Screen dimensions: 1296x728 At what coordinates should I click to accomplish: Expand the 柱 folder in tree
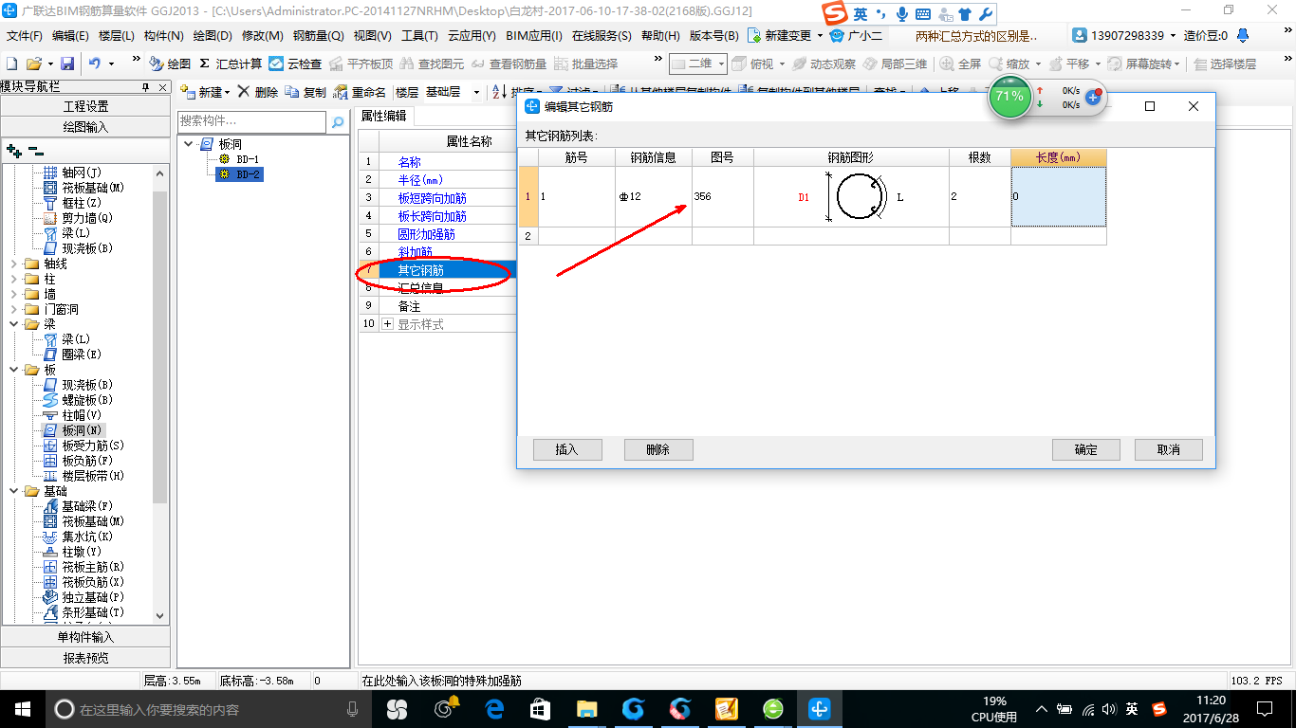[13, 279]
